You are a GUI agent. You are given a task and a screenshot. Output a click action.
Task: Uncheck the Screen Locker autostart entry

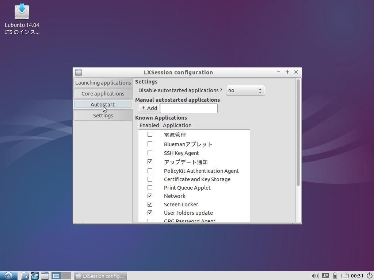[x=150, y=204]
